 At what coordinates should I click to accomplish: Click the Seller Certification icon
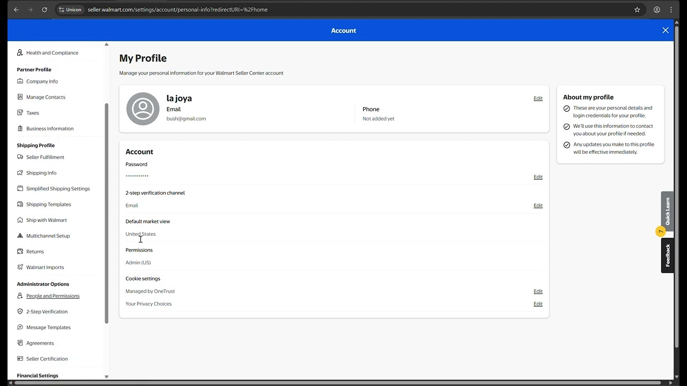coord(20,359)
